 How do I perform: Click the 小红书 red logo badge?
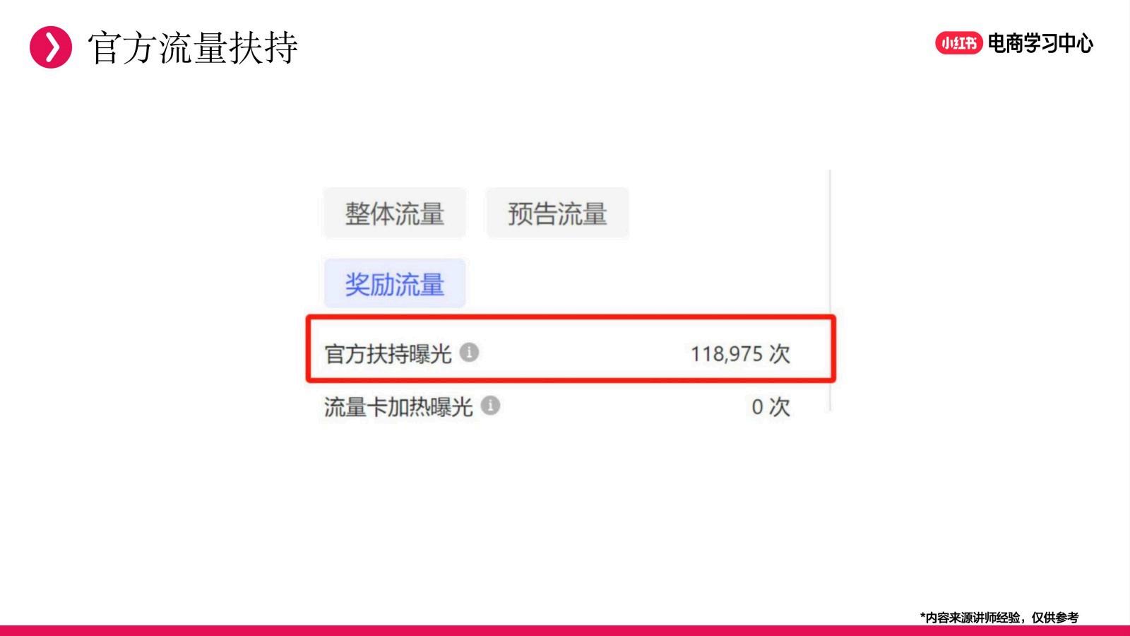tap(958, 43)
